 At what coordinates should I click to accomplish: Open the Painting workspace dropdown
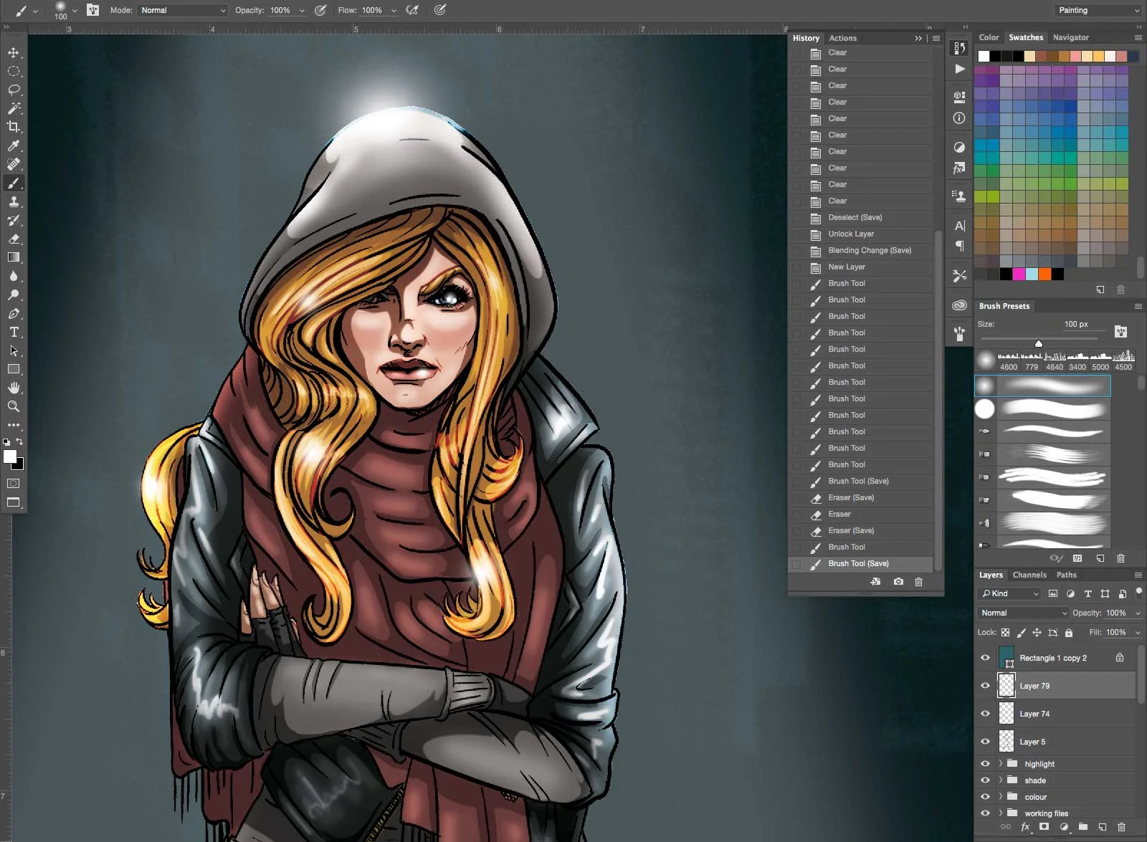click(x=1098, y=10)
